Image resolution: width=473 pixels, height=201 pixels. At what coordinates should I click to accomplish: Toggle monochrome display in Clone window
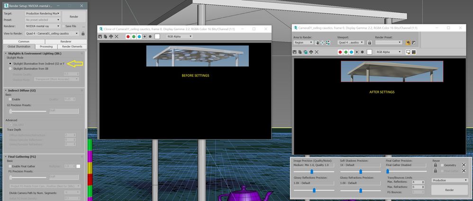(x=150, y=36)
